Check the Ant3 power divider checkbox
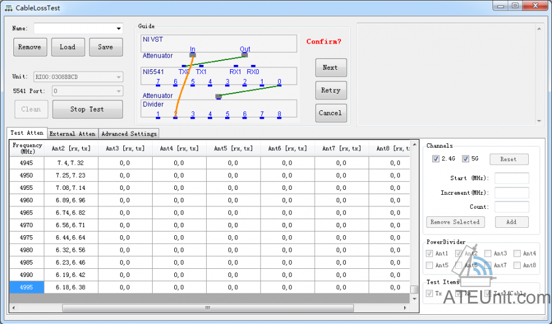The image size is (552, 324). pos(487,253)
